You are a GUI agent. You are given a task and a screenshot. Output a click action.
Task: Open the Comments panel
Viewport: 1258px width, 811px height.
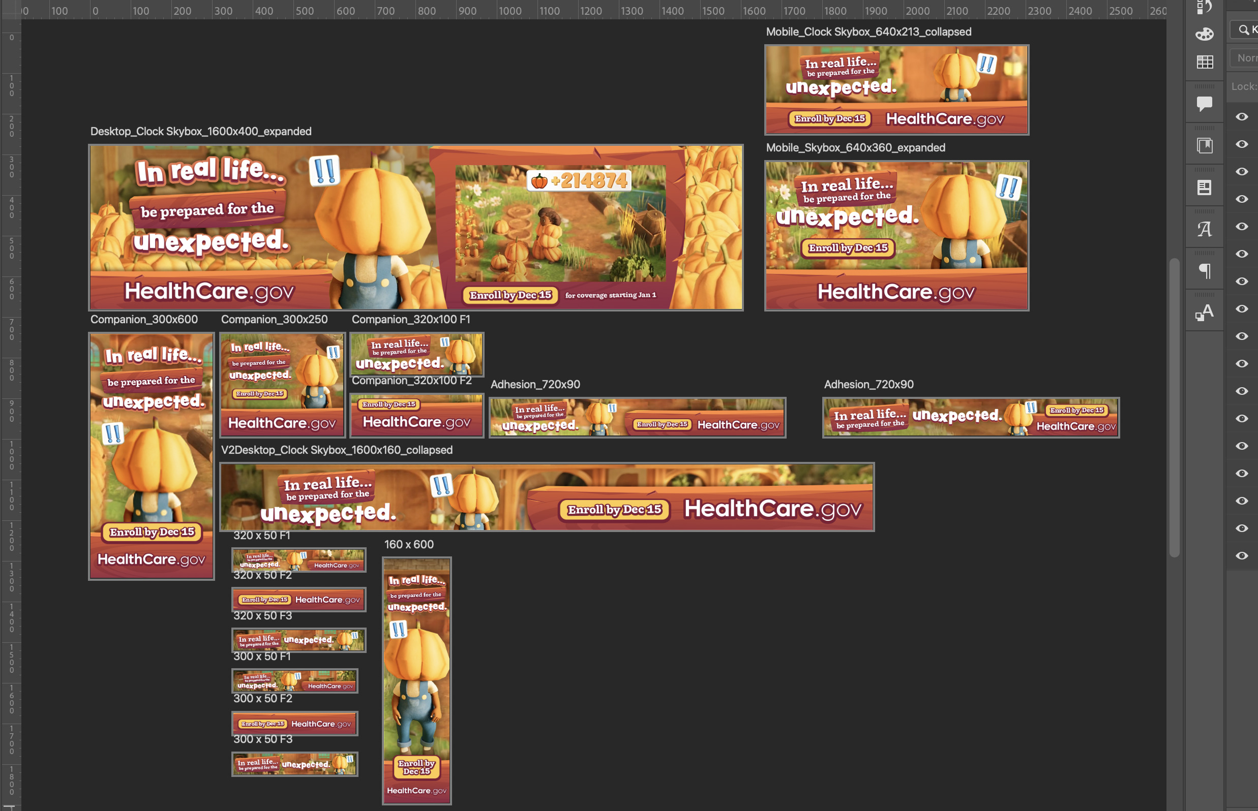(1204, 104)
